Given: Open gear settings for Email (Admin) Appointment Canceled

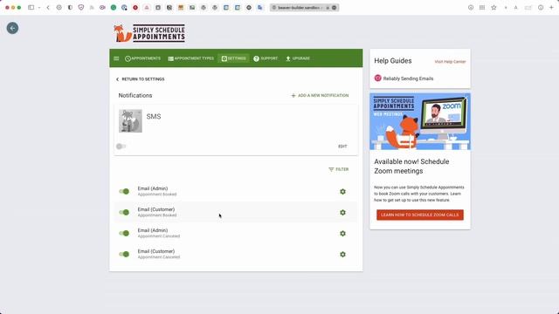Looking at the screenshot, I should click(342, 234).
